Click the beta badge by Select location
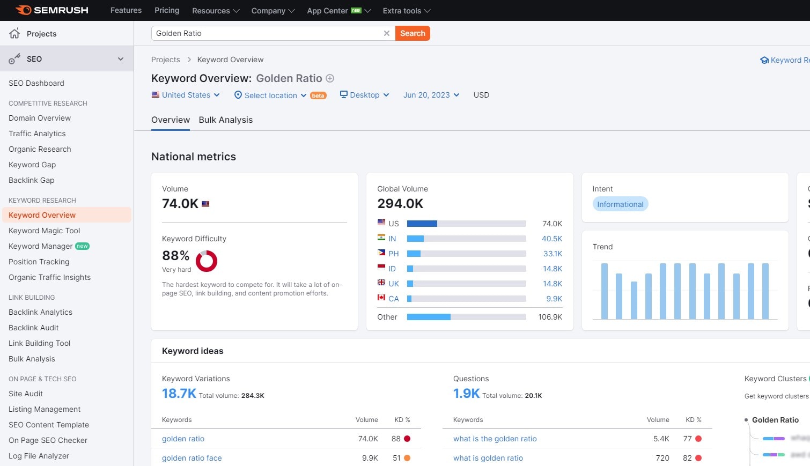Image resolution: width=810 pixels, height=466 pixels. tap(318, 95)
